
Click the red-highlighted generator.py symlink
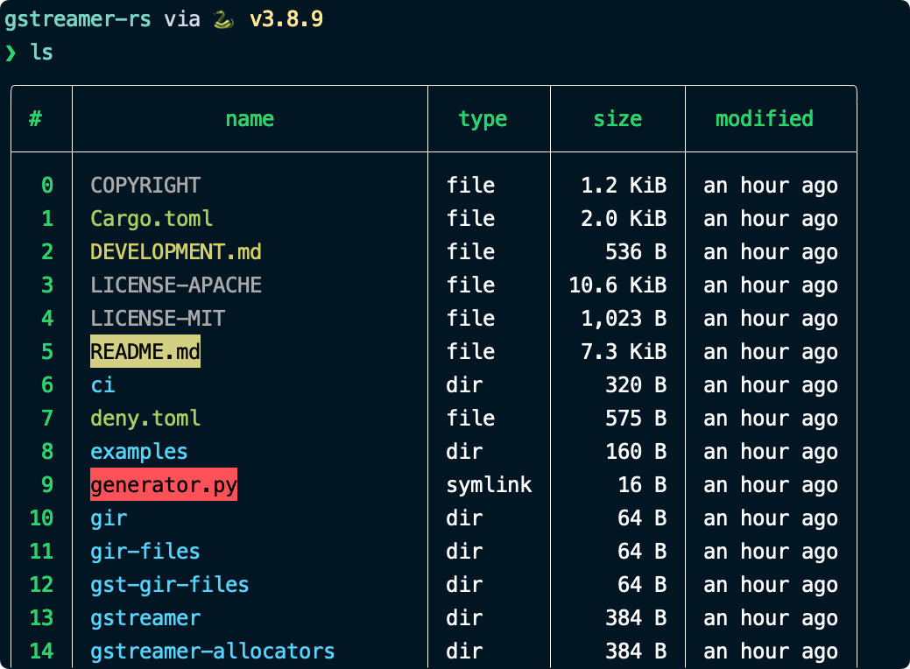pyautogui.click(x=163, y=484)
